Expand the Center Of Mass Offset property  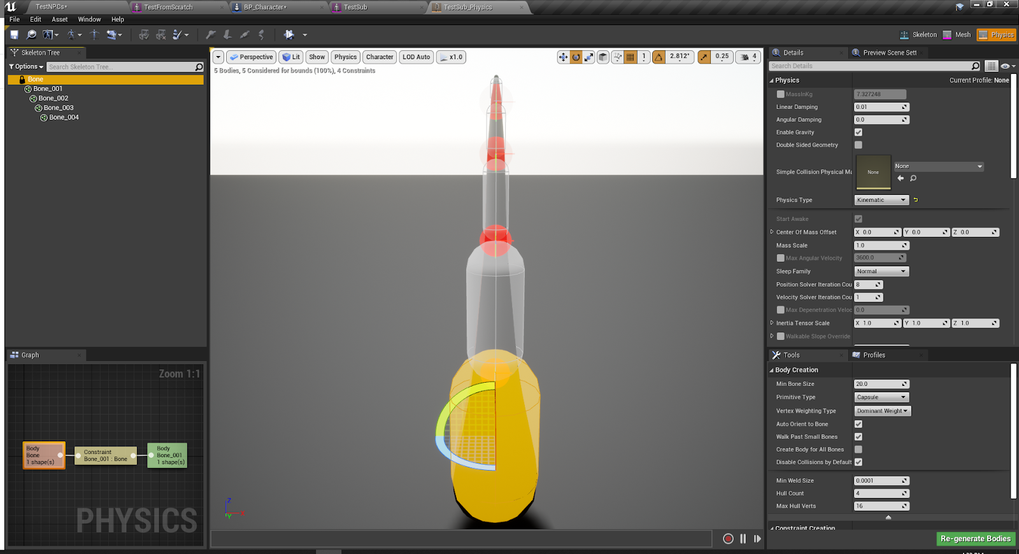click(x=772, y=232)
